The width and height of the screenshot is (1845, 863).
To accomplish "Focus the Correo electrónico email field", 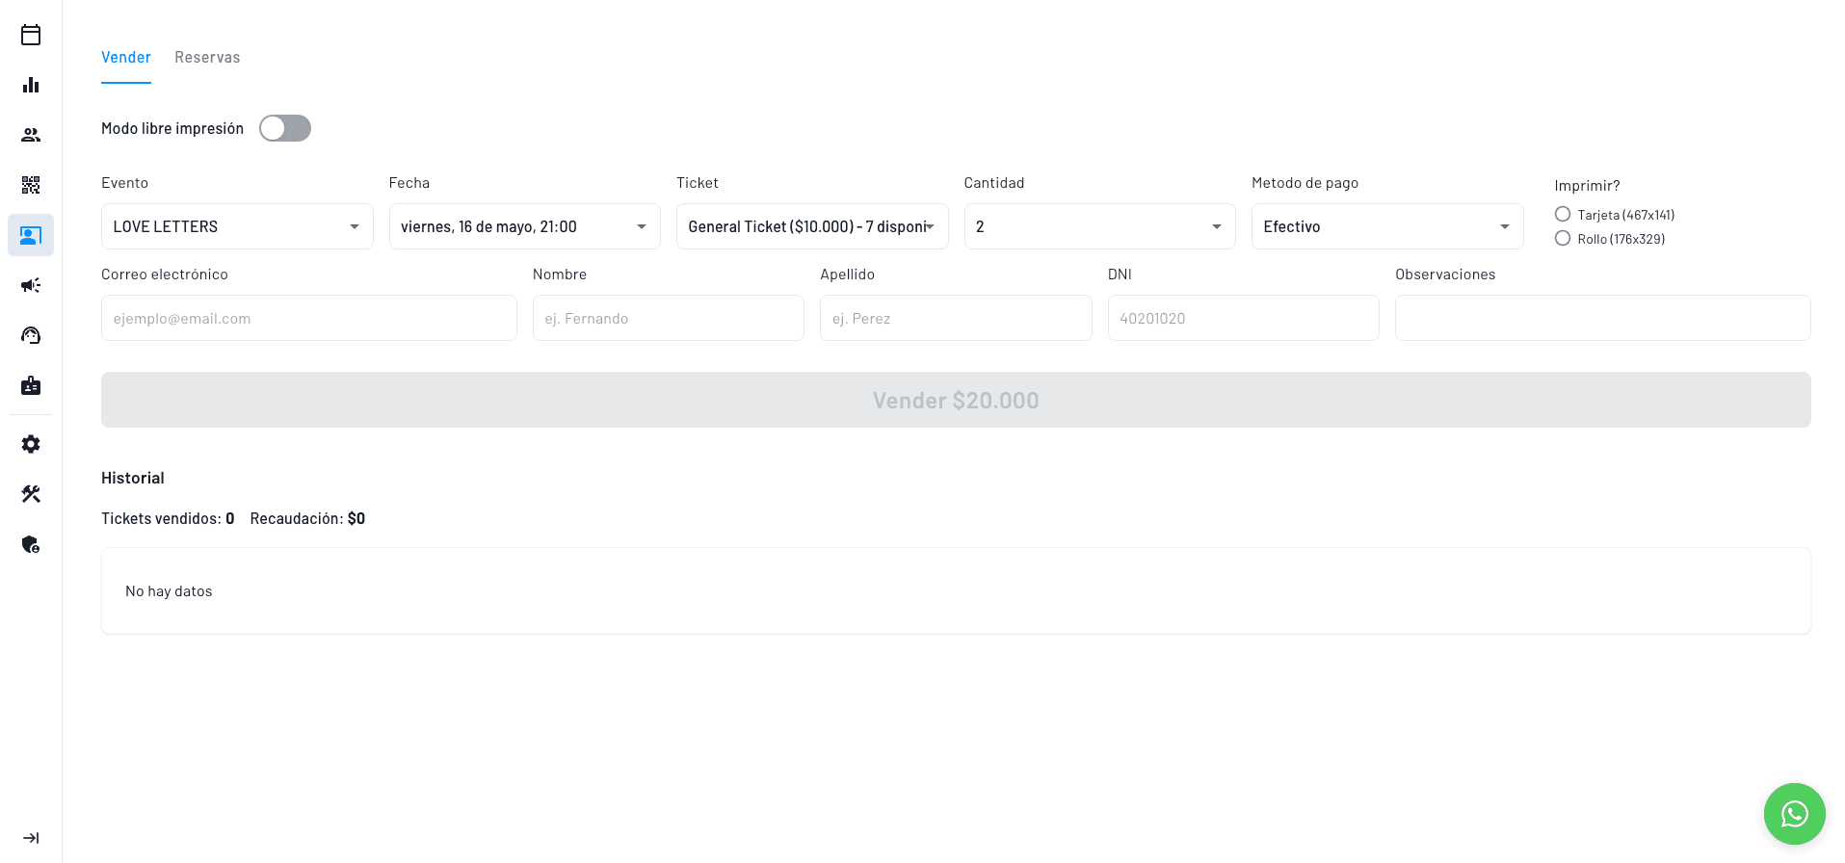I will coord(309,318).
